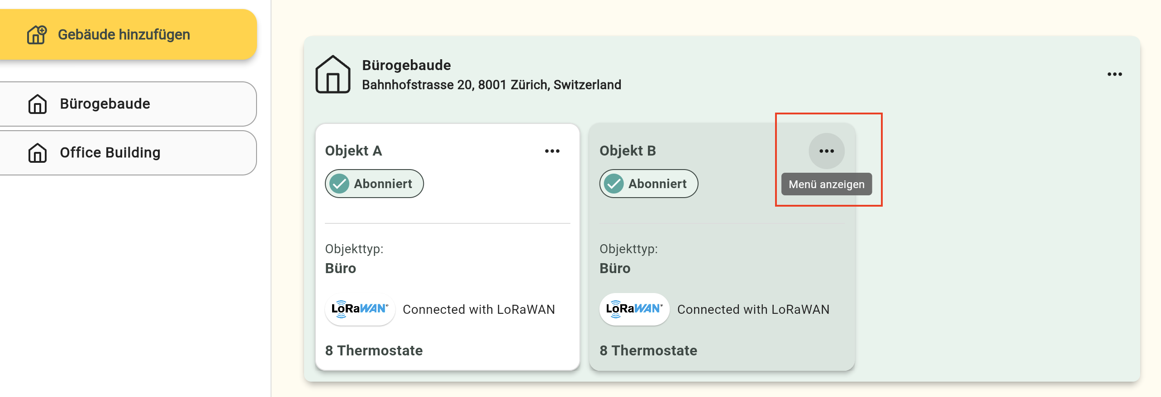Click the Bürogebaude heading in building card
Image resolution: width=1161 pixels, height=397 pixels.
point(406,65)
